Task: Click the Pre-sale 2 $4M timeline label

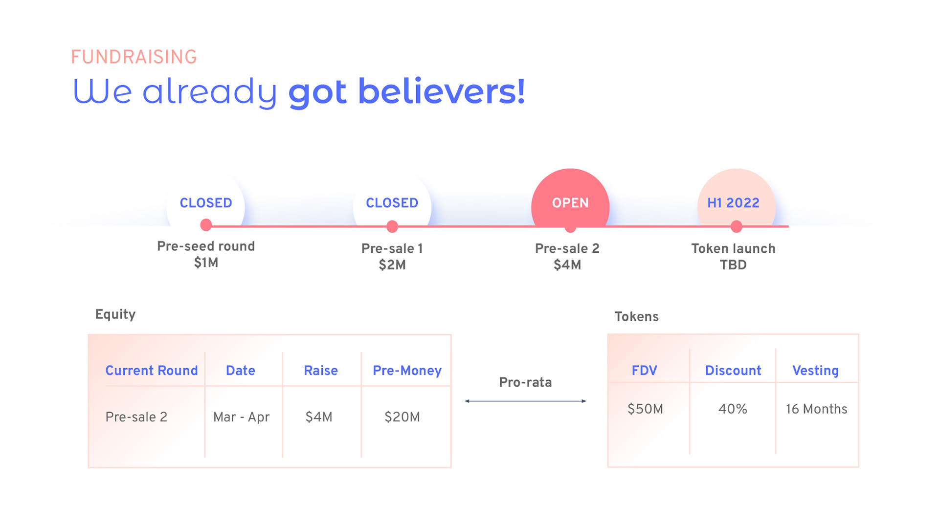Action: 567,257
